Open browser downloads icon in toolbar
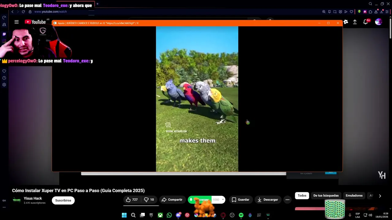This screenshot has height=220, width=392. (x=381, y=12)
